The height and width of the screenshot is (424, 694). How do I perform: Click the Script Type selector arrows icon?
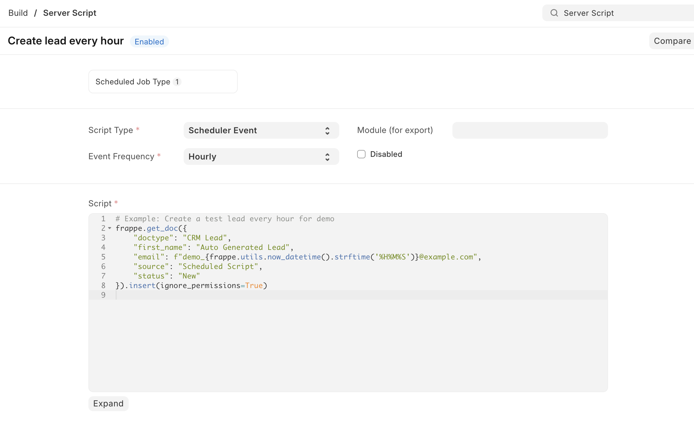click(x=327, y=131)
